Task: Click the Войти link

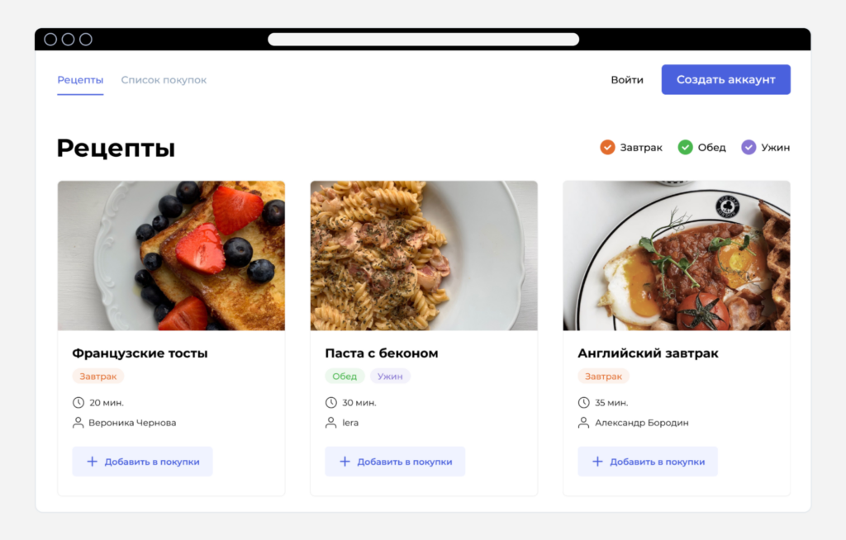Action: tap(627, 79)
